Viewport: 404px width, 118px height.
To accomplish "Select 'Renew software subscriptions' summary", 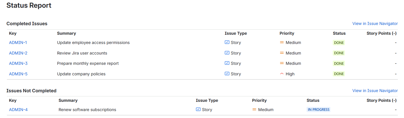I will [87, 110].
